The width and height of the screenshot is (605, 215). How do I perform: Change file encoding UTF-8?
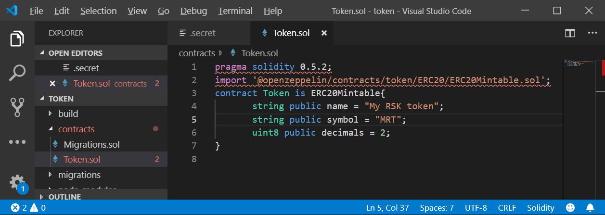pyautogui.click(x=476, y=208)
